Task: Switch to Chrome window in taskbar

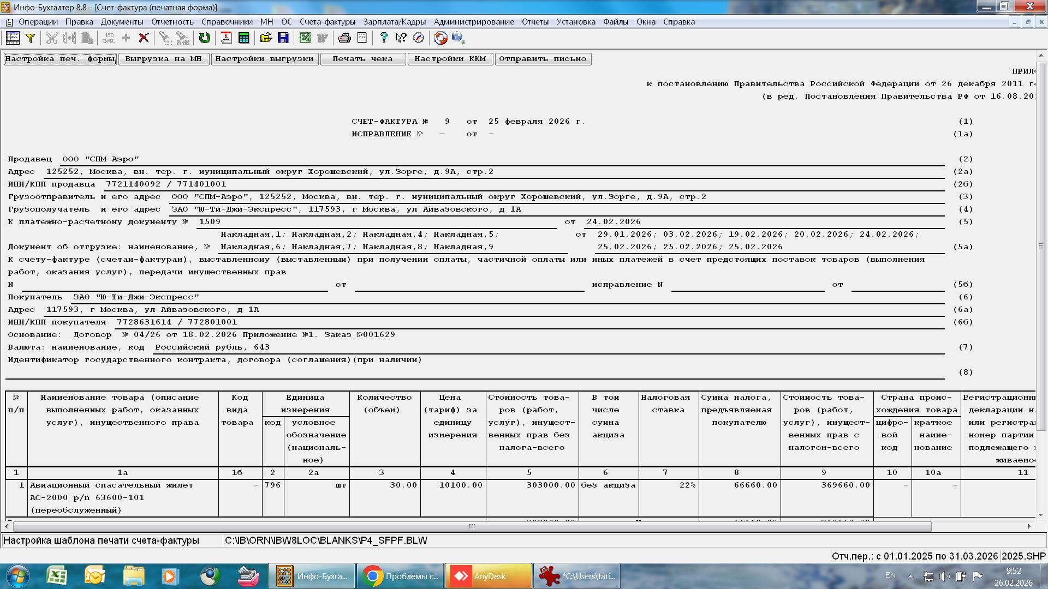Action: [400, 576]
